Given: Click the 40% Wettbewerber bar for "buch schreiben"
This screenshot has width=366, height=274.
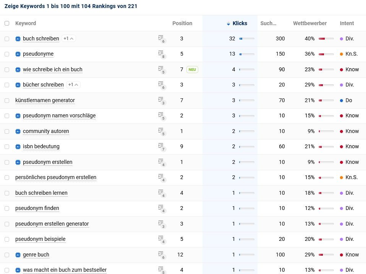Looking at the screenshot, I should 326,38.
